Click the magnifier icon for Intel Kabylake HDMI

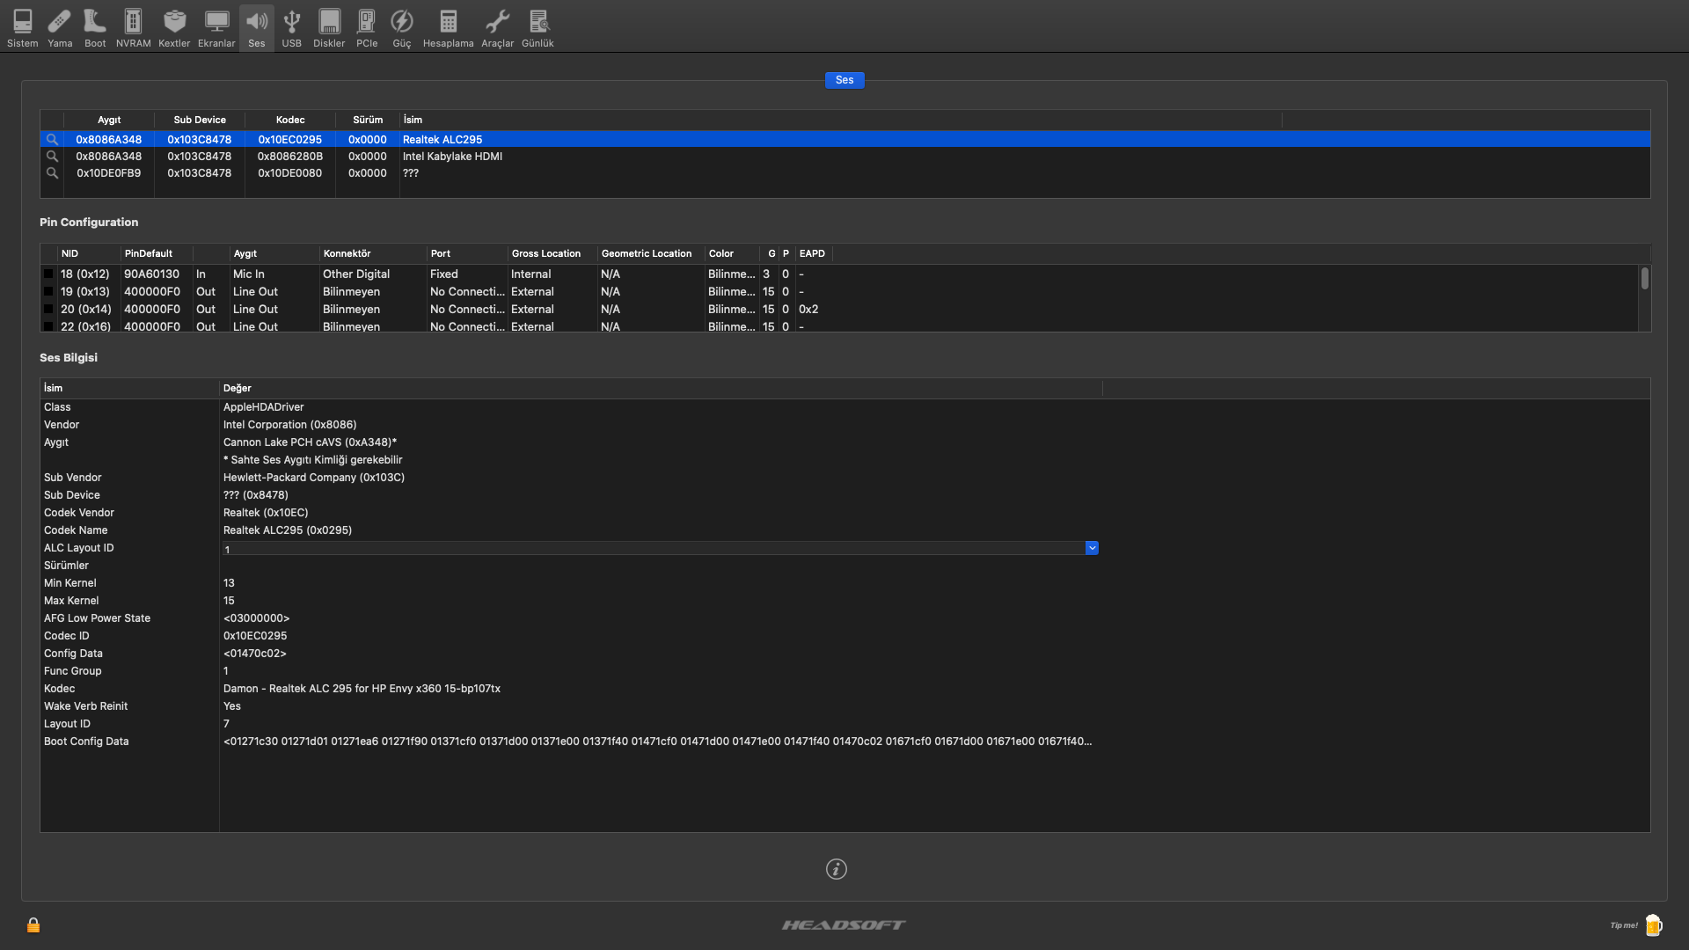[x=52, y=157]
